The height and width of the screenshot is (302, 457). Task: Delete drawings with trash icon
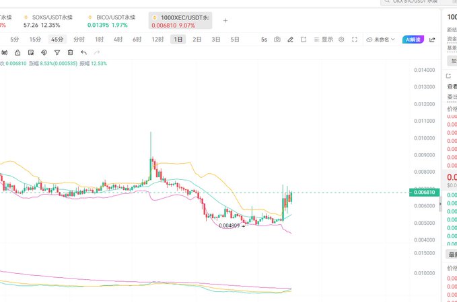(70, 52)
